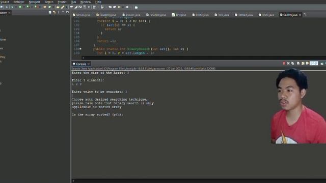Switch to the Test.java editor tab
The height and width of the screenshot is (183, 326).
[x=179, y=15]
